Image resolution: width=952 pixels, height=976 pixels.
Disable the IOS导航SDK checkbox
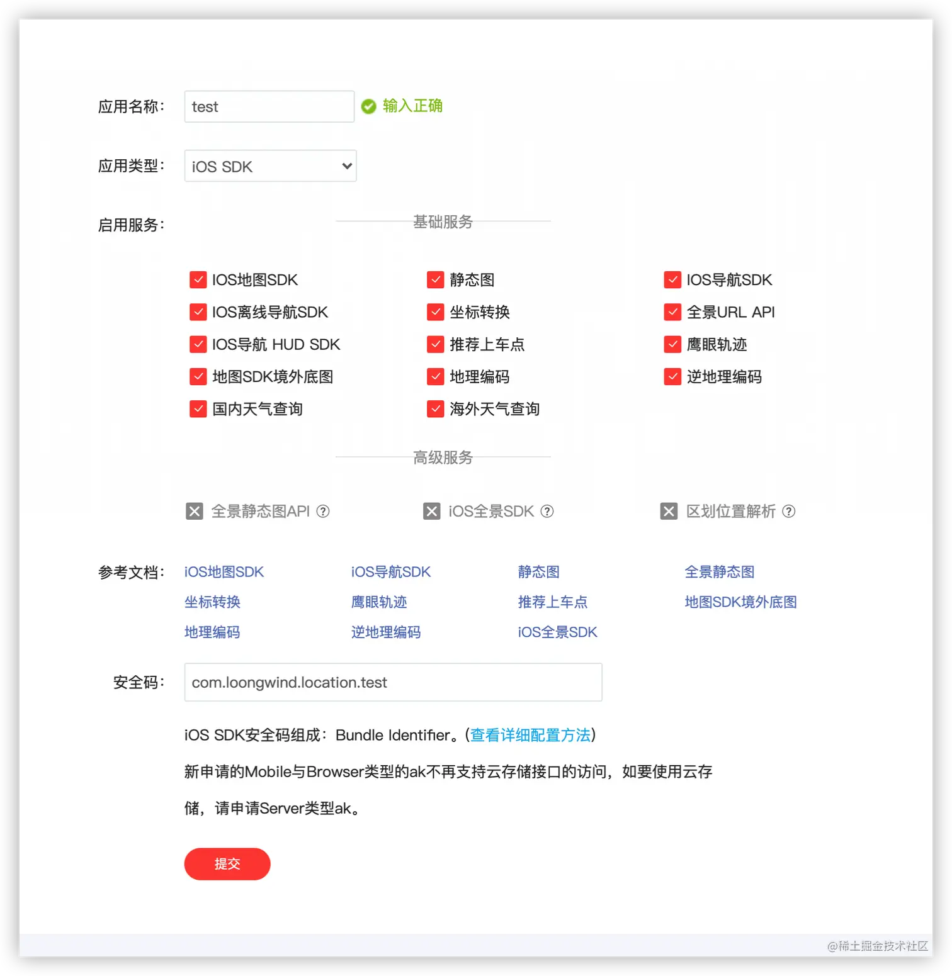click(x=672, y=279)
